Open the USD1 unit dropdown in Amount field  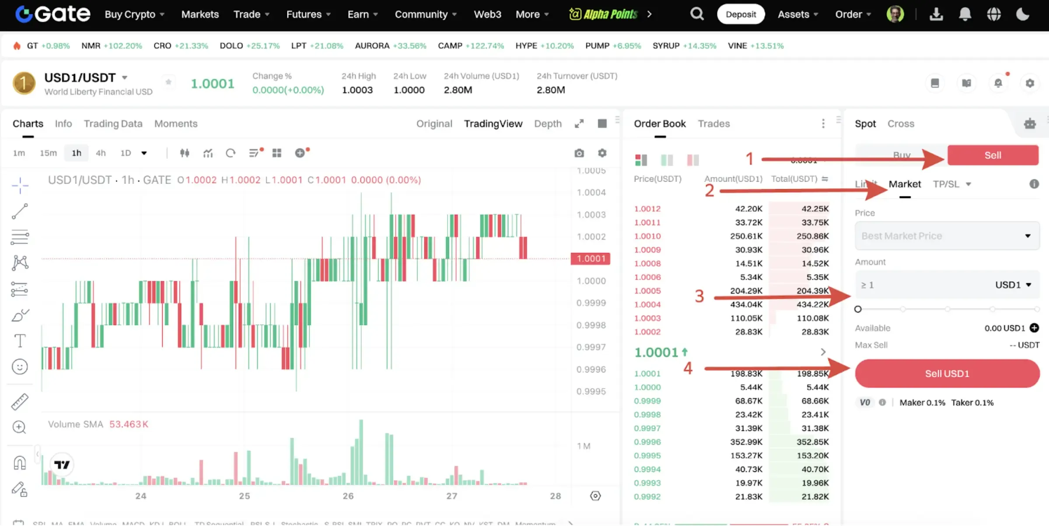(x=1013, y=284)
